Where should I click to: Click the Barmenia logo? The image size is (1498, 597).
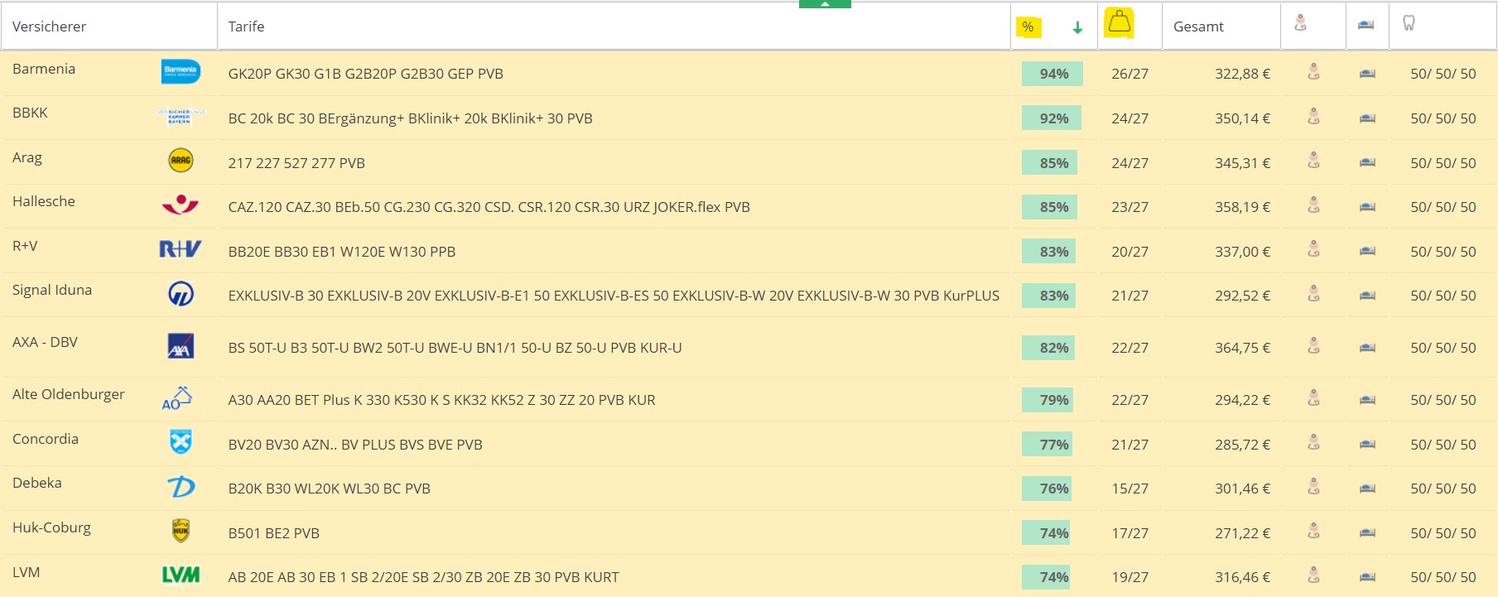coord(181,71)
